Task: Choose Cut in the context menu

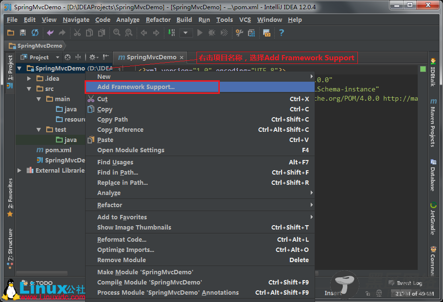Action: [x=200, y=99]
